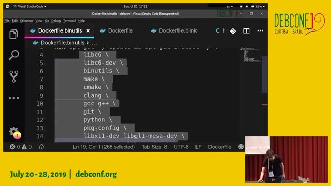Open the View menu
The width and height of the screenshot is (331, 186).
(39, 21)
